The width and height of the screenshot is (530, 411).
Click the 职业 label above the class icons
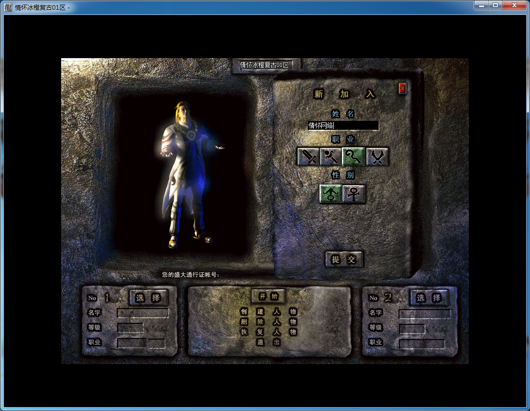pos(343,139)
